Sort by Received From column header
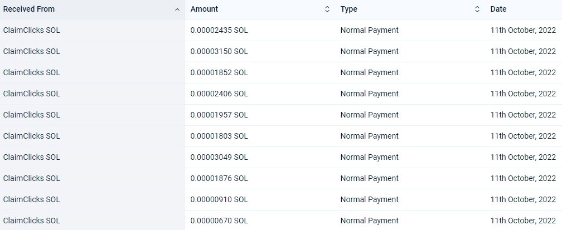The width and height of the screenshot is (562, 230). [29, 9]
